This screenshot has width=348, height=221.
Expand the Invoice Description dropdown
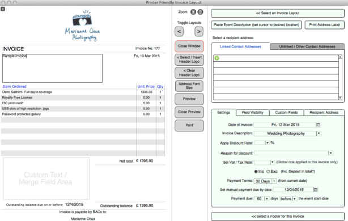[319, 133]
